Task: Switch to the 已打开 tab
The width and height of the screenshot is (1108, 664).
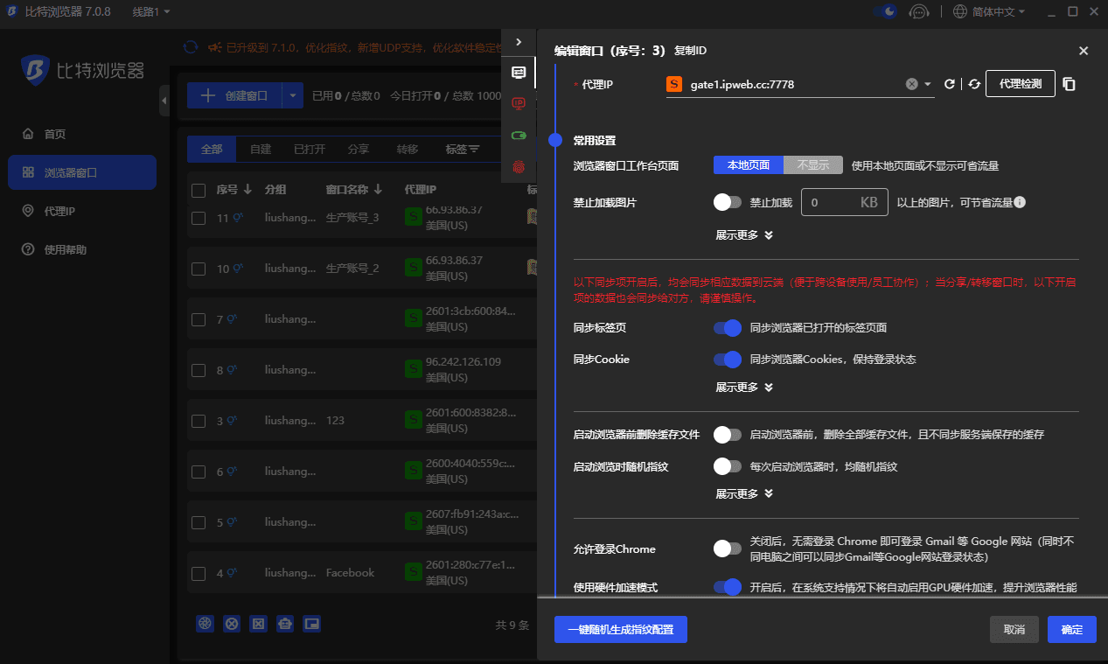Action: (x=309, y=150)
